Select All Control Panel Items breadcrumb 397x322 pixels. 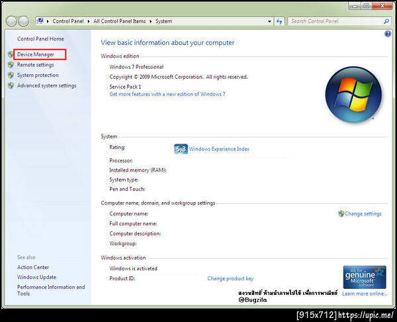(120, 21)
